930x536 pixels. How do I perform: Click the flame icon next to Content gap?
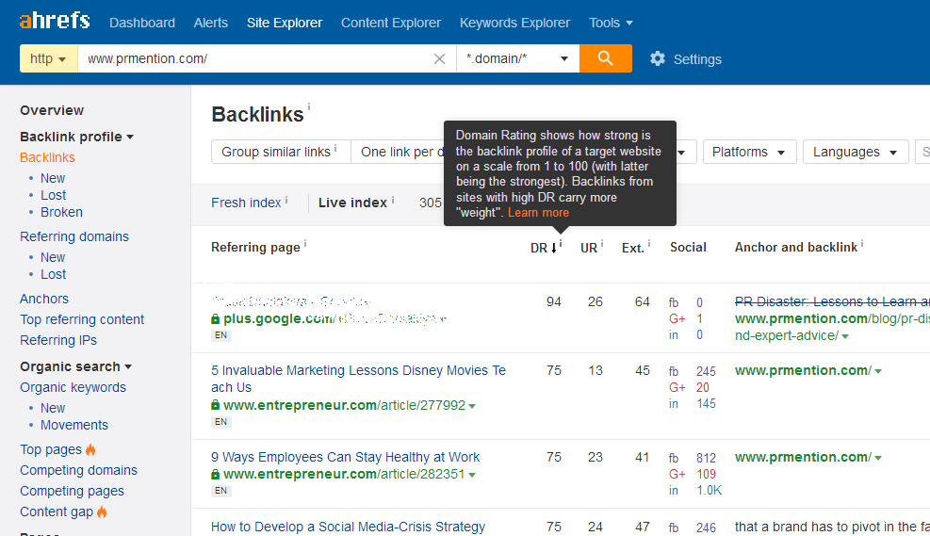pyautogui.click(x=102, y=512)
